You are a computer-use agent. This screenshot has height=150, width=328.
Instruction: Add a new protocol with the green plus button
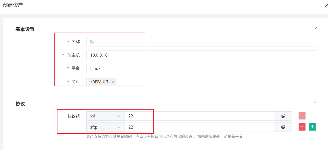coord(312,127)
